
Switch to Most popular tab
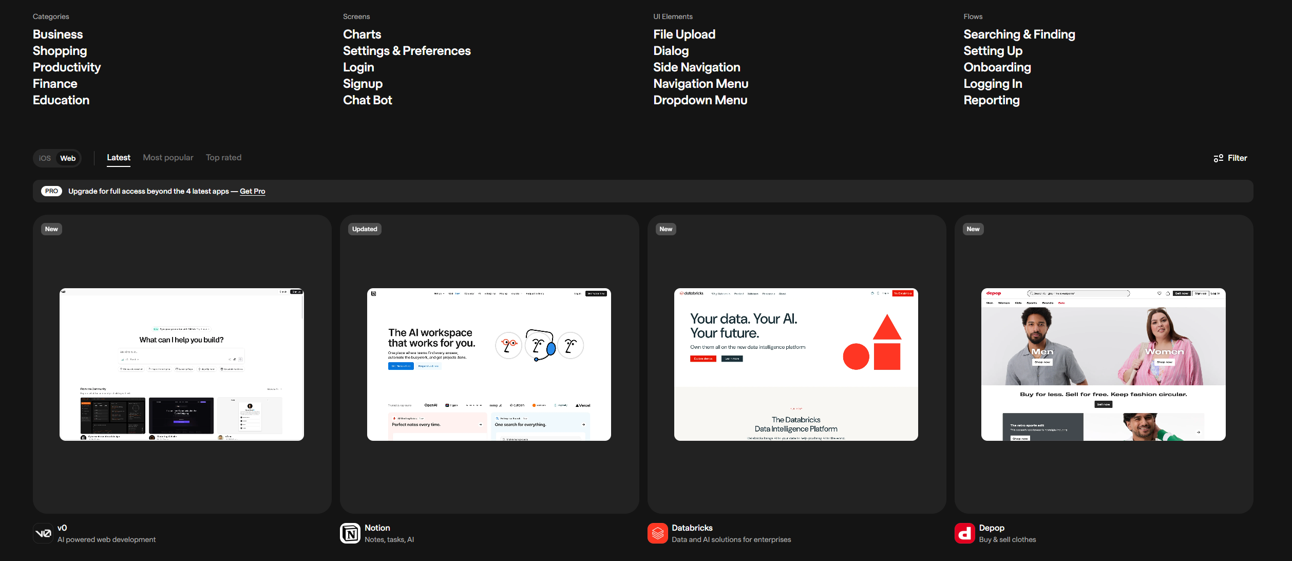coord(168,158)
